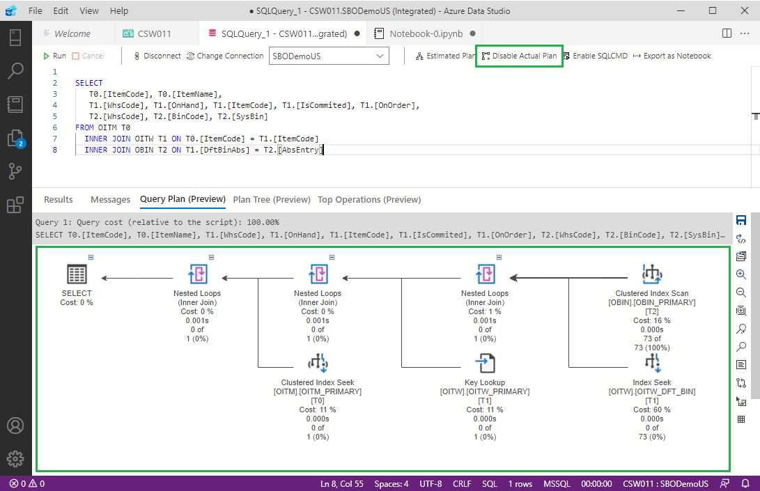Click the UTF-8 encoding indicator
Image resolution: width=760 pixels, height=491 pixels.
click(x=431, y=483)
